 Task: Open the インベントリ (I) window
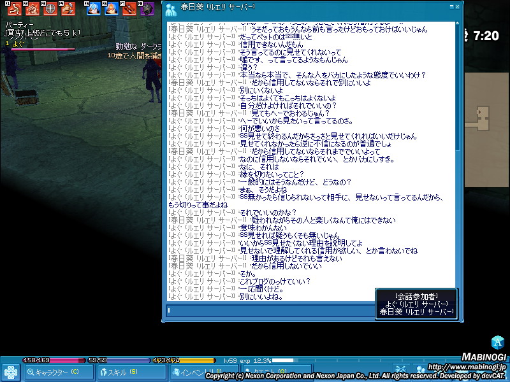pyautogui.click(x=203, y=372)
